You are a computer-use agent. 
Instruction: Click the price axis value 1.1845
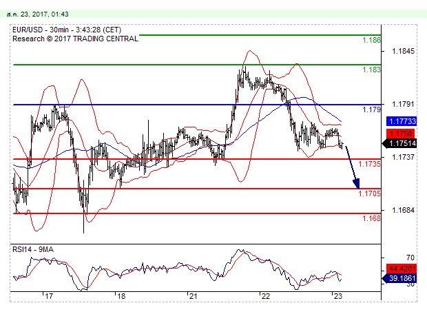[403, 51]
